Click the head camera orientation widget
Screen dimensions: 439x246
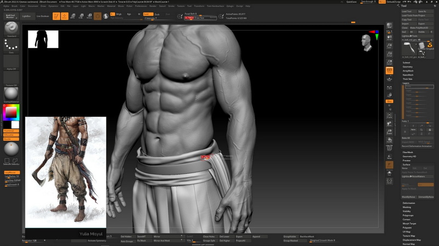tap(366, 43)
